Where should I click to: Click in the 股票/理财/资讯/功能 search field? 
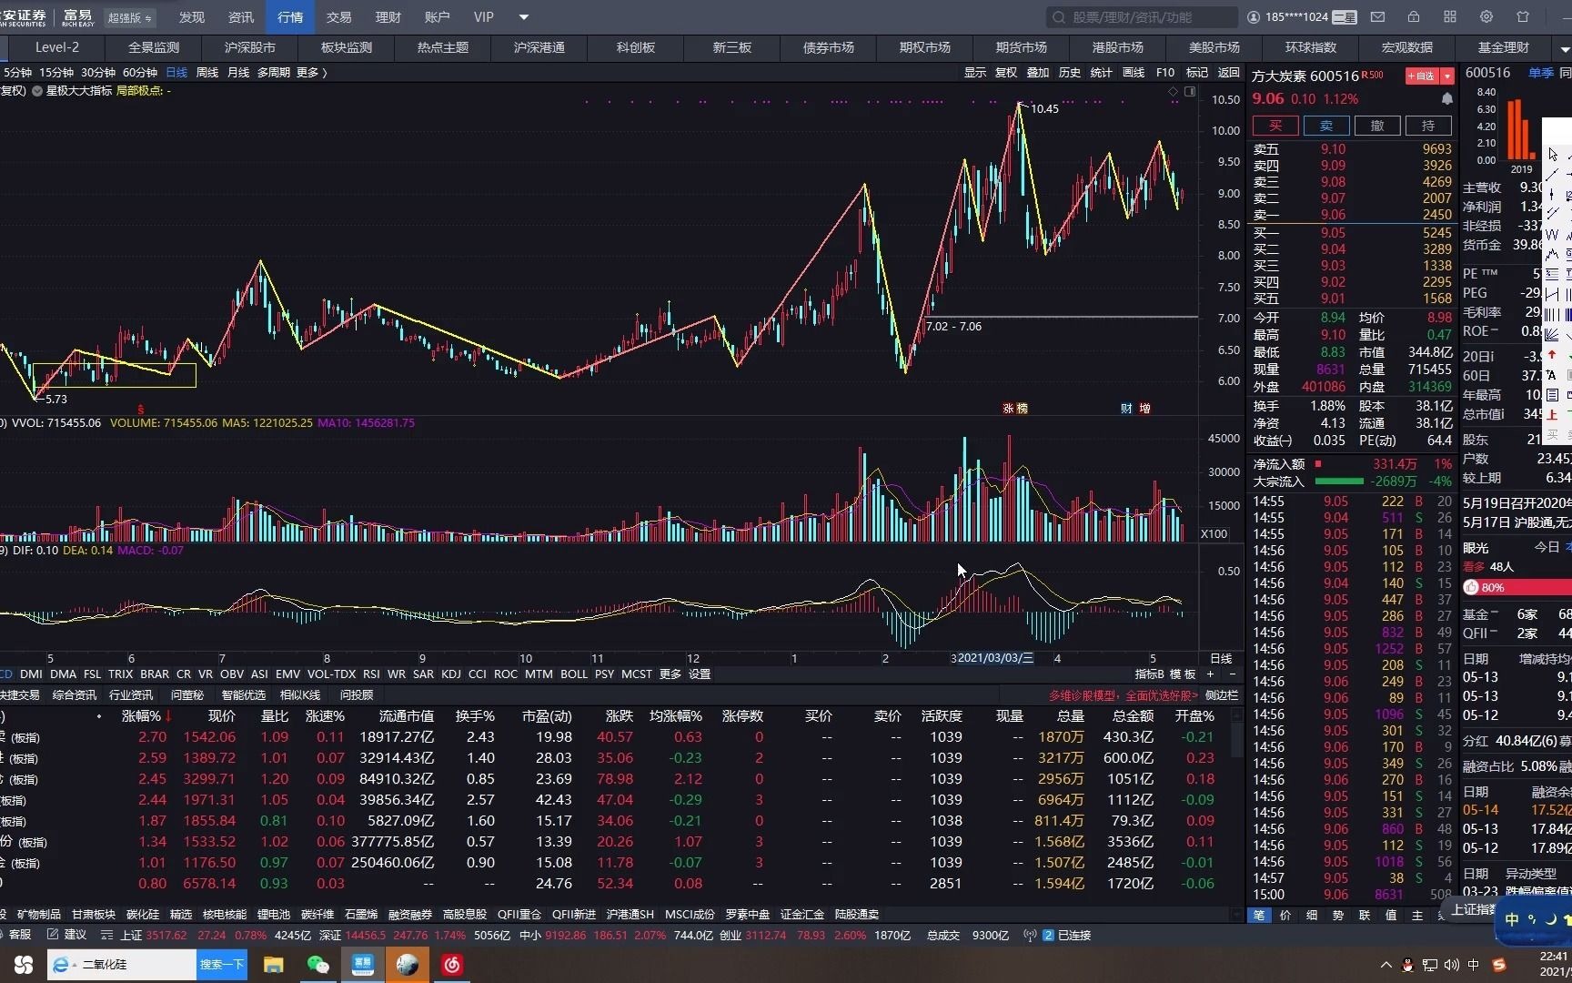click(1142, 17)
